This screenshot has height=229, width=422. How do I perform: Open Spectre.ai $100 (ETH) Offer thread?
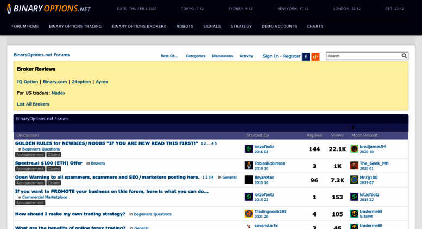(x=49, y=163)
